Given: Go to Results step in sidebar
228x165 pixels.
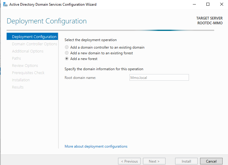Looking at the screenshot, I should pyautogui.click(x=18, y=87).
